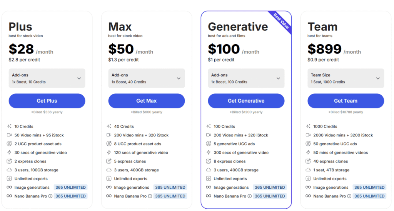Click the sparkle credits icon in Team plan
This screenshot has width=394, height=211.
click(308, 126)
